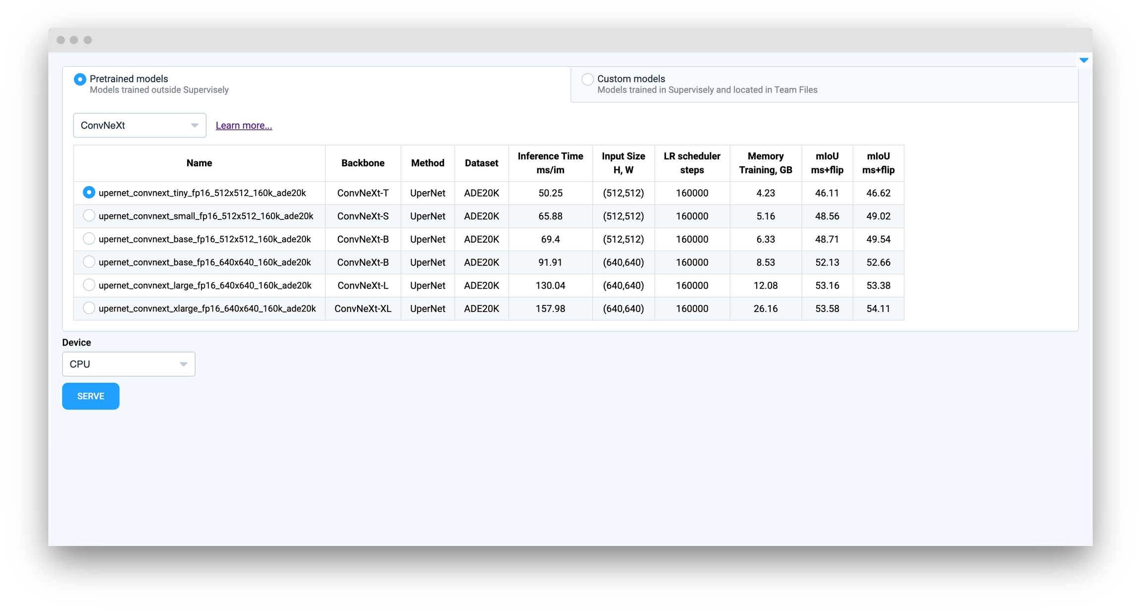Click the SERVE button
Viewport: 1141px width, 615px height.
[x=91, y=396]
